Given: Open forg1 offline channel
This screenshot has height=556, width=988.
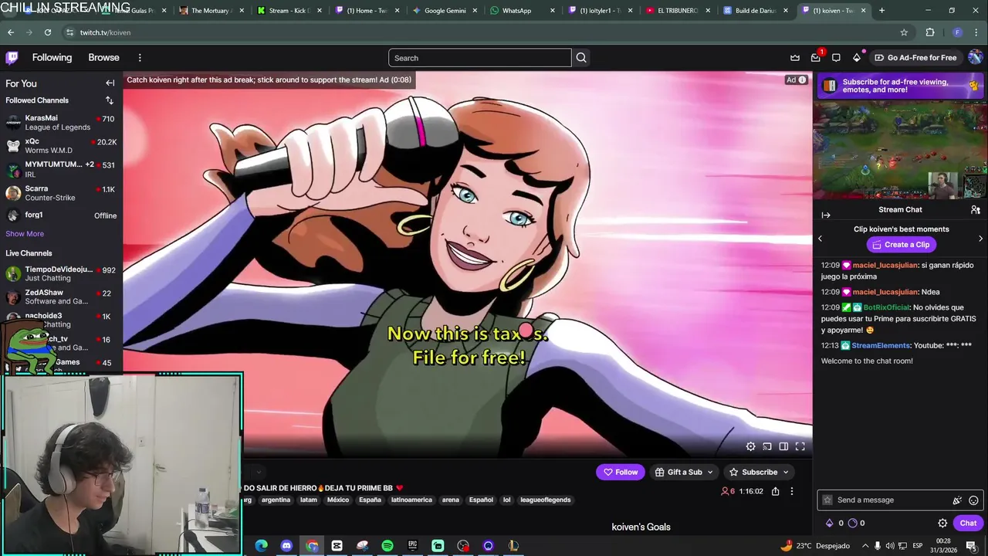Looking at the screenshot, I should click(61, 215).
